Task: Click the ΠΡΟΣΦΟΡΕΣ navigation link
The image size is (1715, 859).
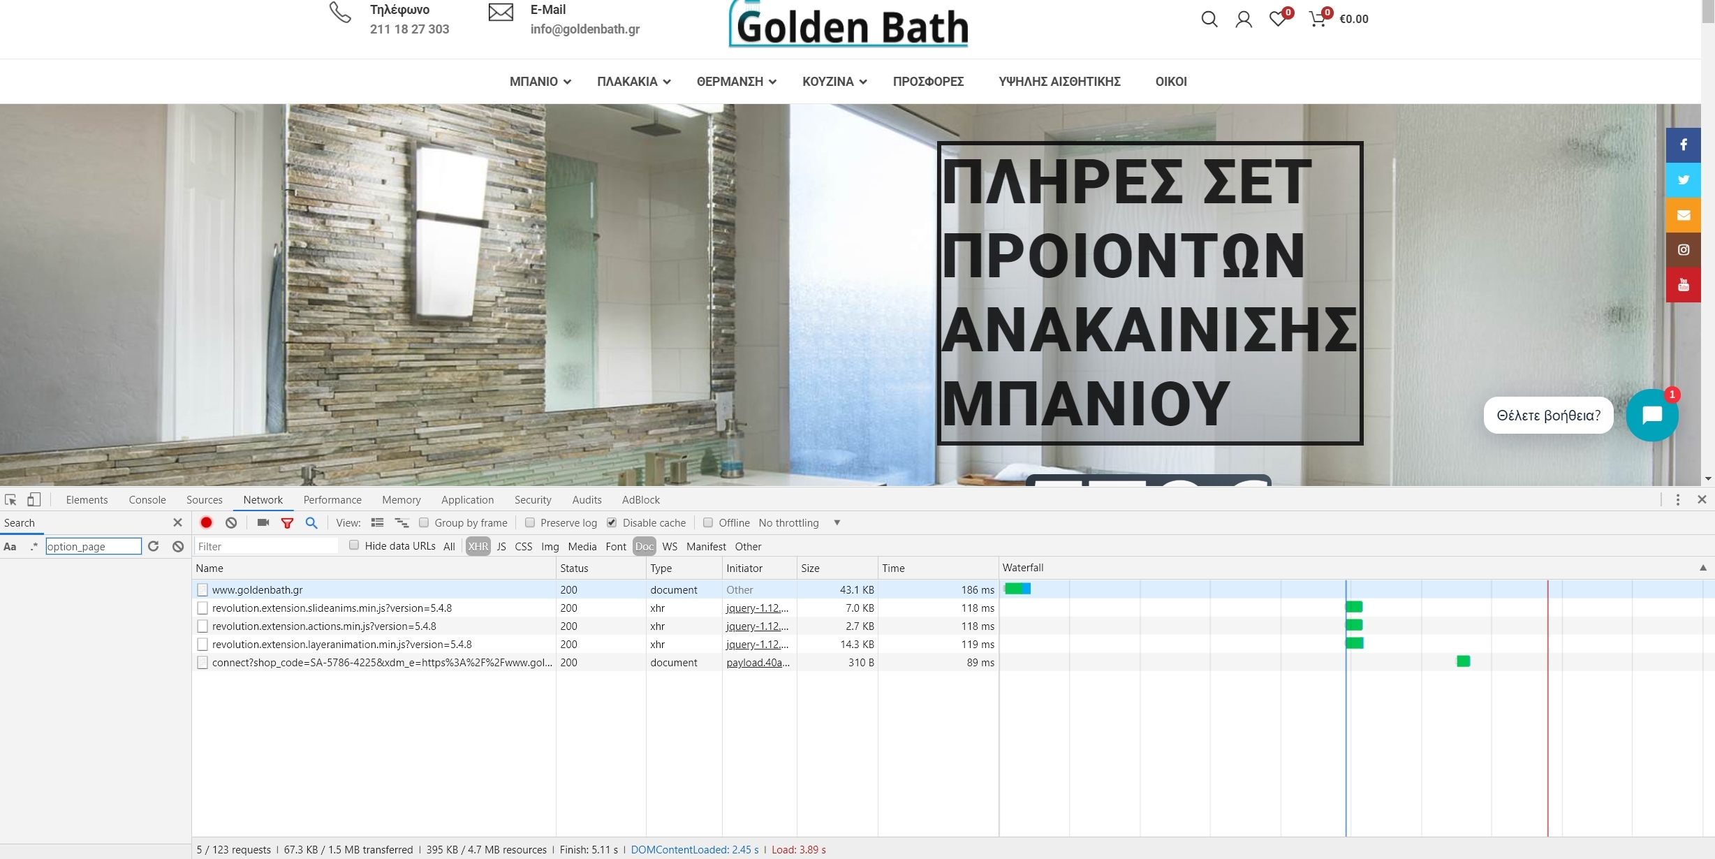Action: 928,82
